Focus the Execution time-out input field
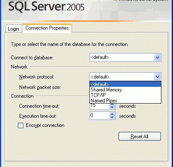This screenshot has width=173, height=167. [x=99, y=116]
